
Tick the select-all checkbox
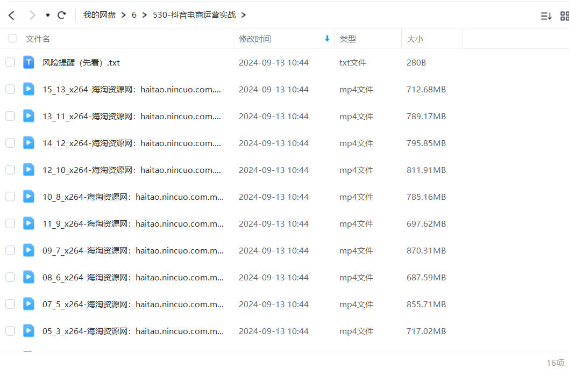[12, 39]
